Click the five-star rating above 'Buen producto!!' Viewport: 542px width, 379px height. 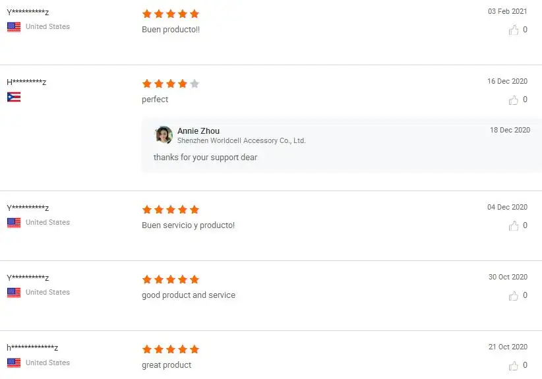tap(170, 14)
